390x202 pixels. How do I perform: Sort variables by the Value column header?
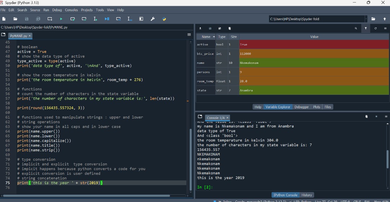point(314,37)
